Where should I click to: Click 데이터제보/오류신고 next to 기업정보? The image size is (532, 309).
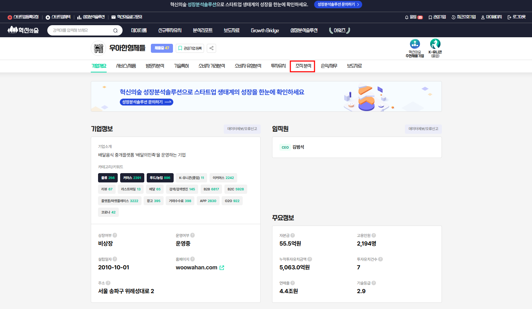coord(242,129)
